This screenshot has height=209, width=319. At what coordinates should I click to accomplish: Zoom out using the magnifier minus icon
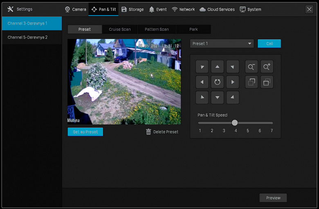coord(252,67)
